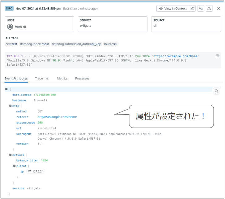
Task: Click the log timestamp Nov 07, 2024
Action: pyautogui.click(x=38, y=8)
